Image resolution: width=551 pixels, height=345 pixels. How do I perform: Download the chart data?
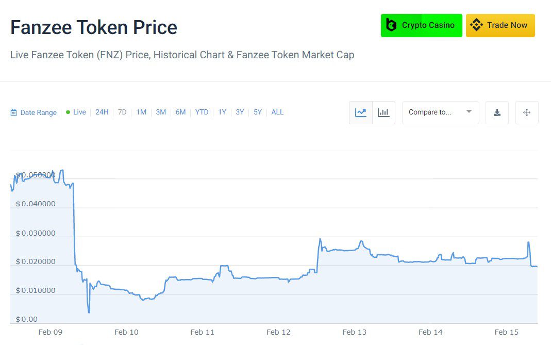(497, 112)
